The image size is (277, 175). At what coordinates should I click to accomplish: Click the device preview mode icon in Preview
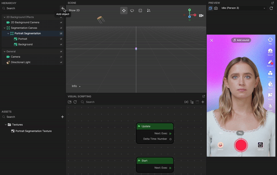pos(210,8)
